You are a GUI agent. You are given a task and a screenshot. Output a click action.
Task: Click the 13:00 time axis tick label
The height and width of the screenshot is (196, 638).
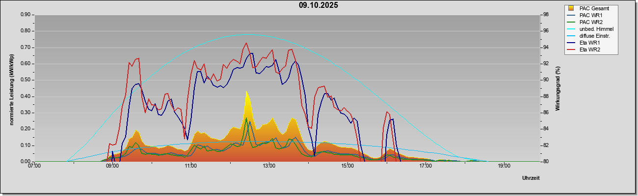[x=269, y=166]
